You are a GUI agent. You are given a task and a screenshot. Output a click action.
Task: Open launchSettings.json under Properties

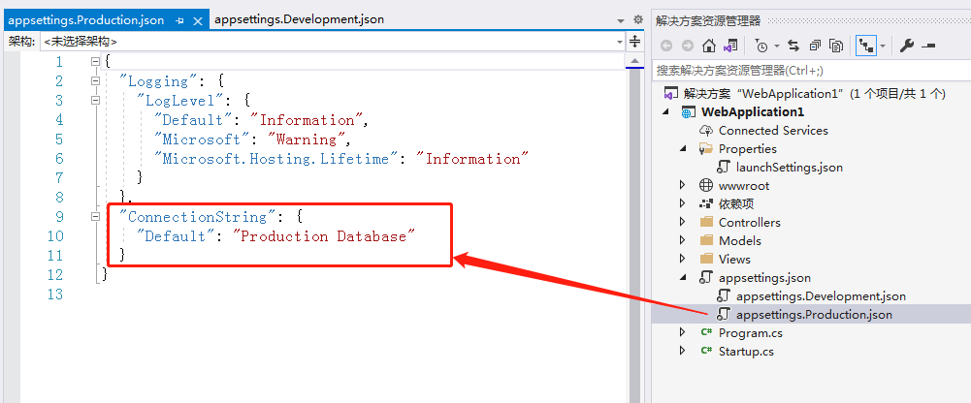click(789, 167)
